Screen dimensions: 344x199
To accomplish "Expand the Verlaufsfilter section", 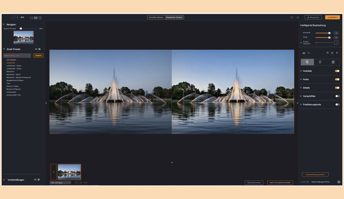I will (301, 96).
